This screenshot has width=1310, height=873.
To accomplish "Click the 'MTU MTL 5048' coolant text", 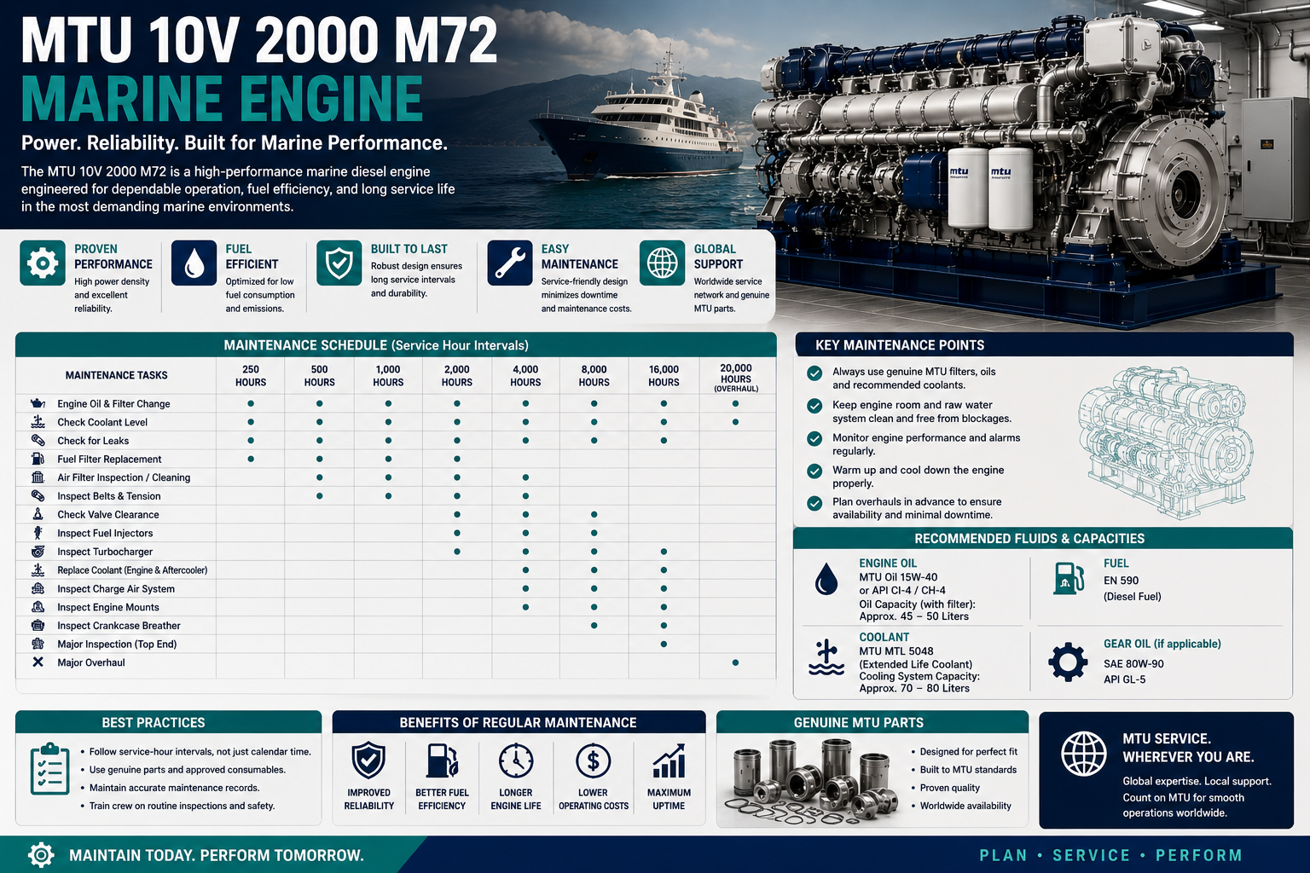I will click(x=896, y=650).
